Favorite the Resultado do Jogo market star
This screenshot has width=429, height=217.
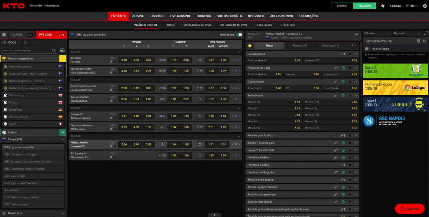(x=350, y=67)
